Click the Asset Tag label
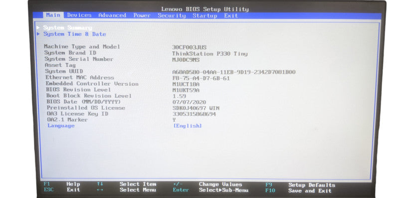The height and width of the screenshot is (198, 399). pos(60,65)
